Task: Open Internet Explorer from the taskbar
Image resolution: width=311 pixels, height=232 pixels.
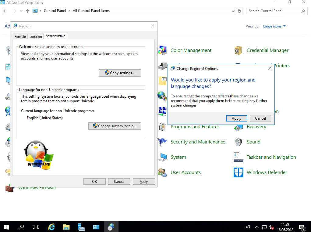Action: tap(51, 227)
